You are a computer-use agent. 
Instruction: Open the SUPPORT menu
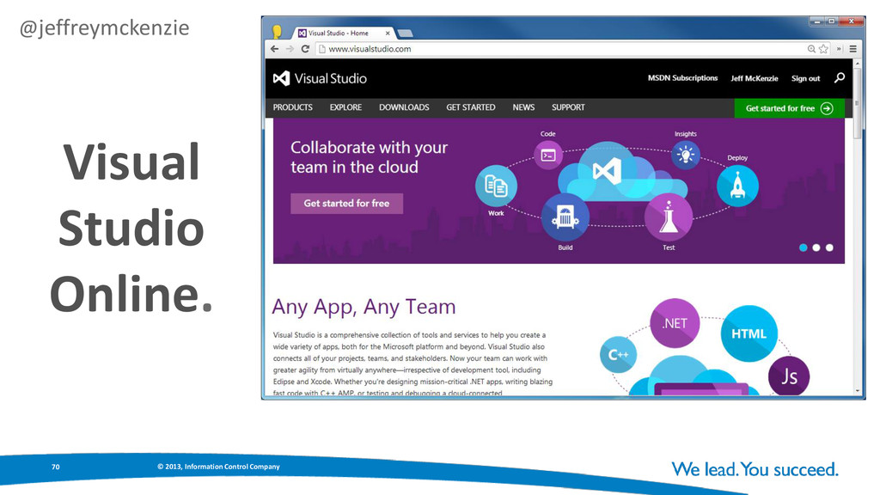coord(568,107)
